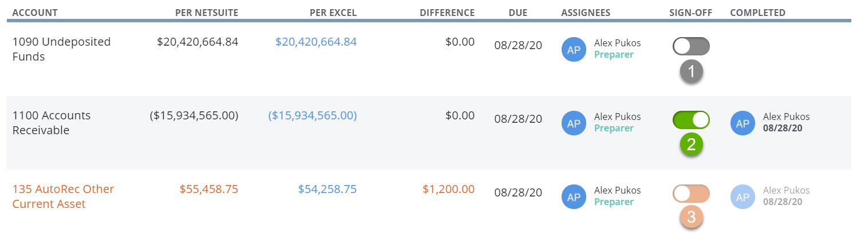Click gray callout badge number 1
The image size is (857, 233).
coord(691,71)
